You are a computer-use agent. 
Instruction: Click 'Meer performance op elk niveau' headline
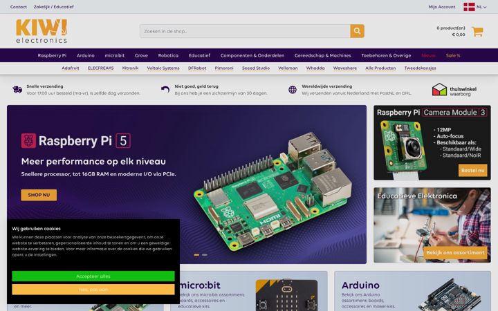coord(93,162)
